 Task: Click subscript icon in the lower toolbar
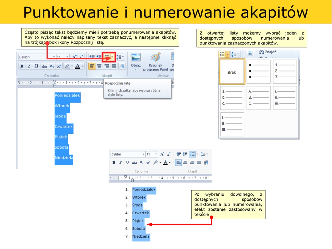[x=142, y=163]
